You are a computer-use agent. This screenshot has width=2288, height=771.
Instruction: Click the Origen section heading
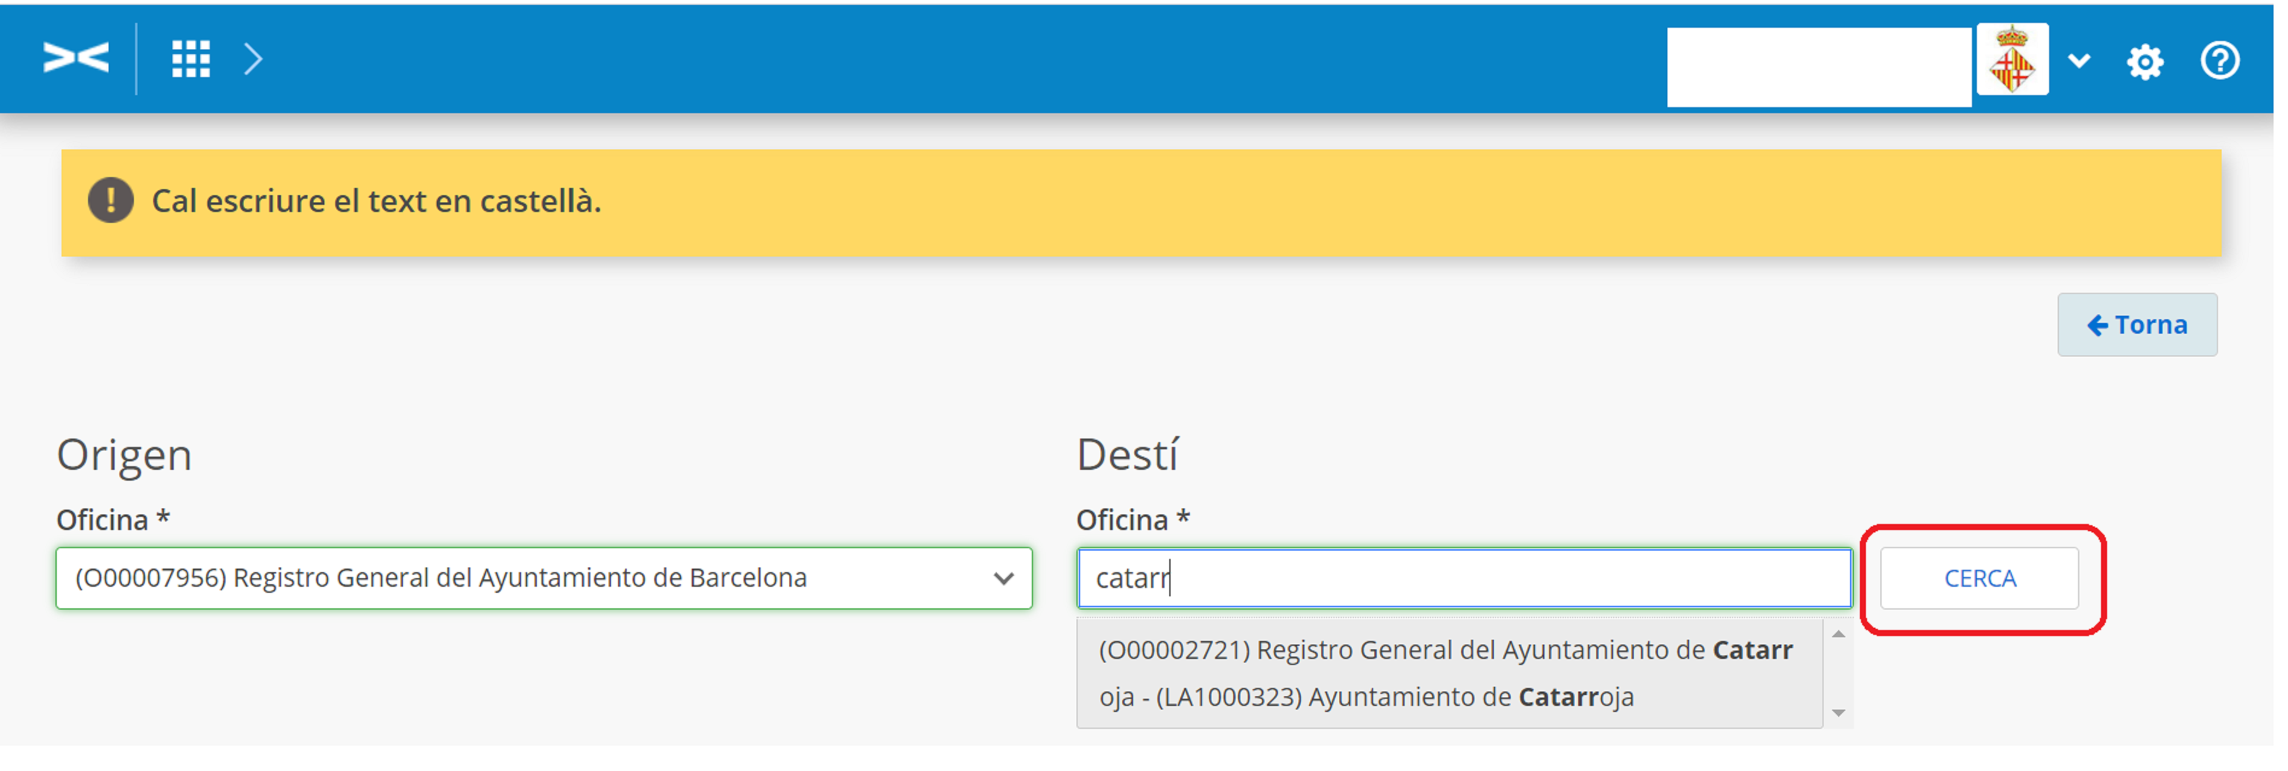coord(124,455)
